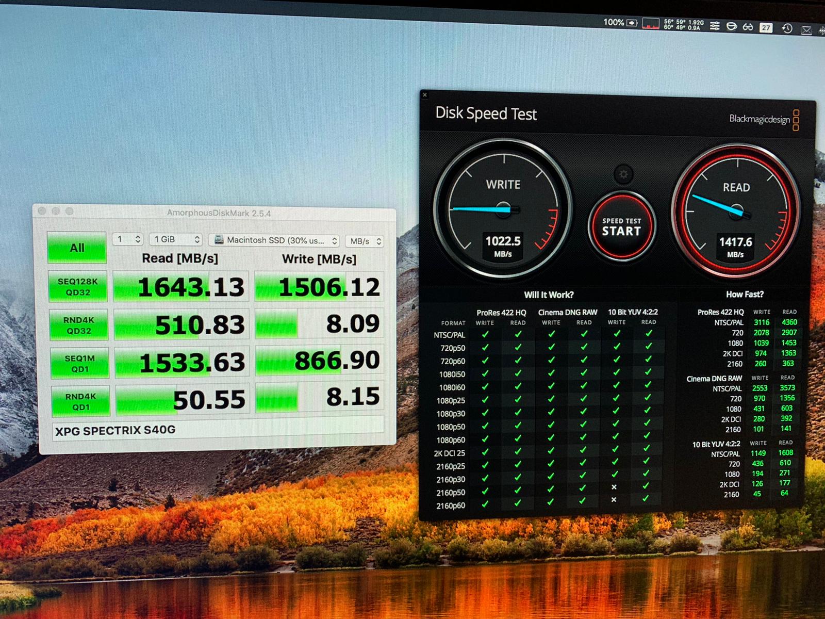Click the 50.55 read result

183,400
